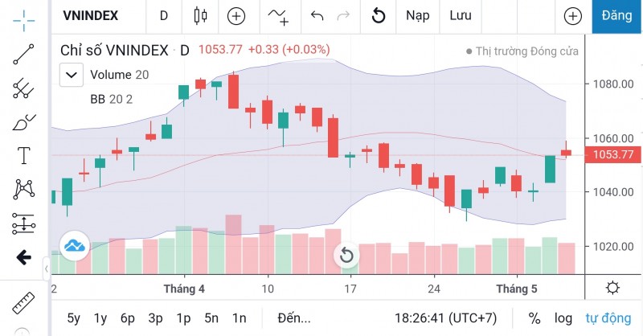Select the brush drawing tool
Image resolution: width=643 pixels, height=336 pixels.
click(24, 123)
